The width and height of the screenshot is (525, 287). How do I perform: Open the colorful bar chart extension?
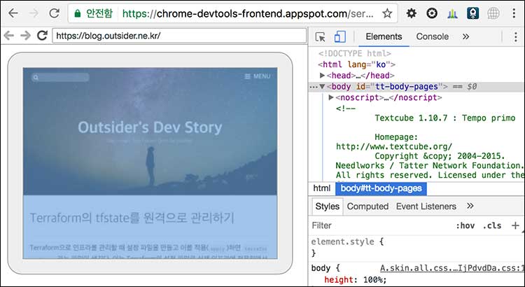[452, 13]
